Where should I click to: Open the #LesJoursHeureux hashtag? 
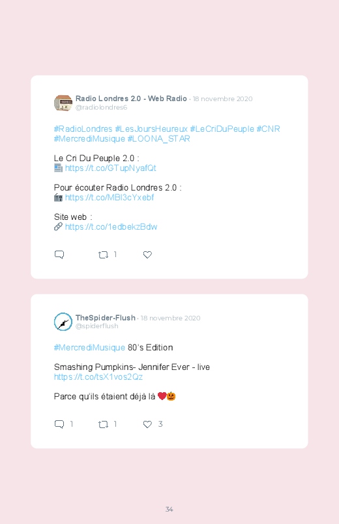coord(151,129)
